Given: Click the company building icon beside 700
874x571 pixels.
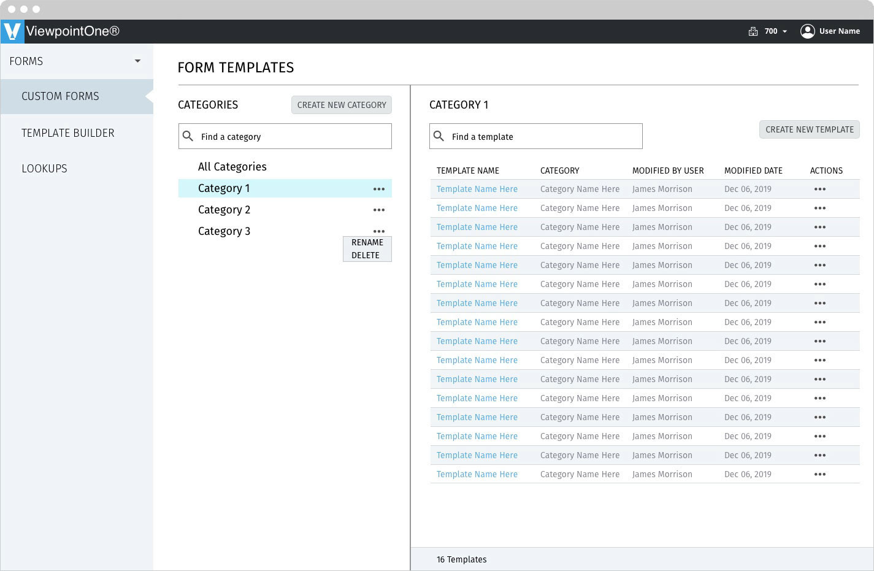Looking at the screenshot, I should (x=753, y=31).
